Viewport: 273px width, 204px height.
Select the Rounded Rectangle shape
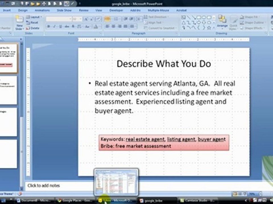[x=209, y=17]
